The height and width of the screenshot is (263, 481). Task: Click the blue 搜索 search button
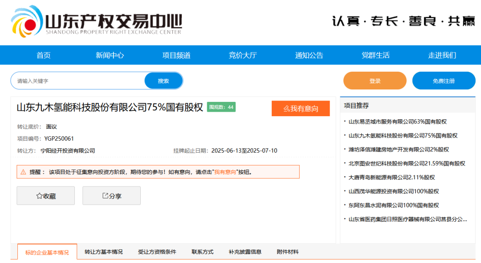pyautogui.click(x=163, y=81)
